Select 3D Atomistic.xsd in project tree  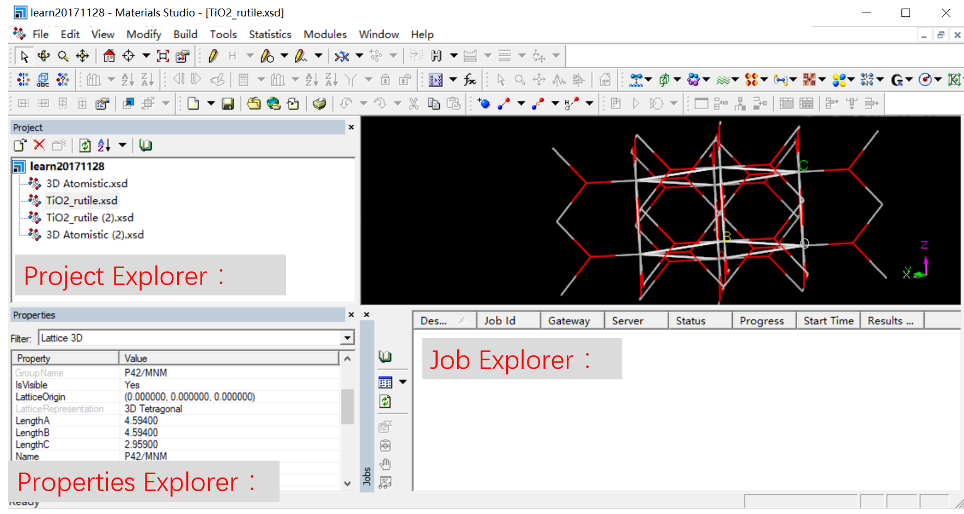(x=87, y=184)
